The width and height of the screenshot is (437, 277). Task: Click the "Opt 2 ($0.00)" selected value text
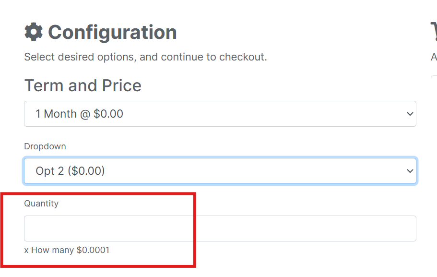[x=70, y=171]
